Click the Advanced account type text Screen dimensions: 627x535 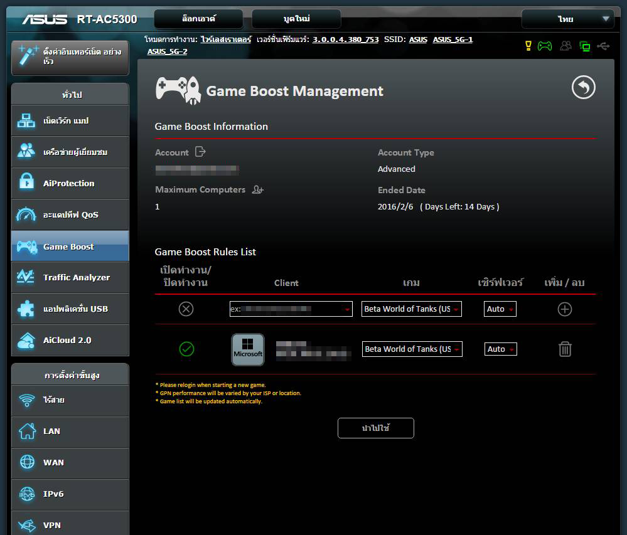pos(396,169)
